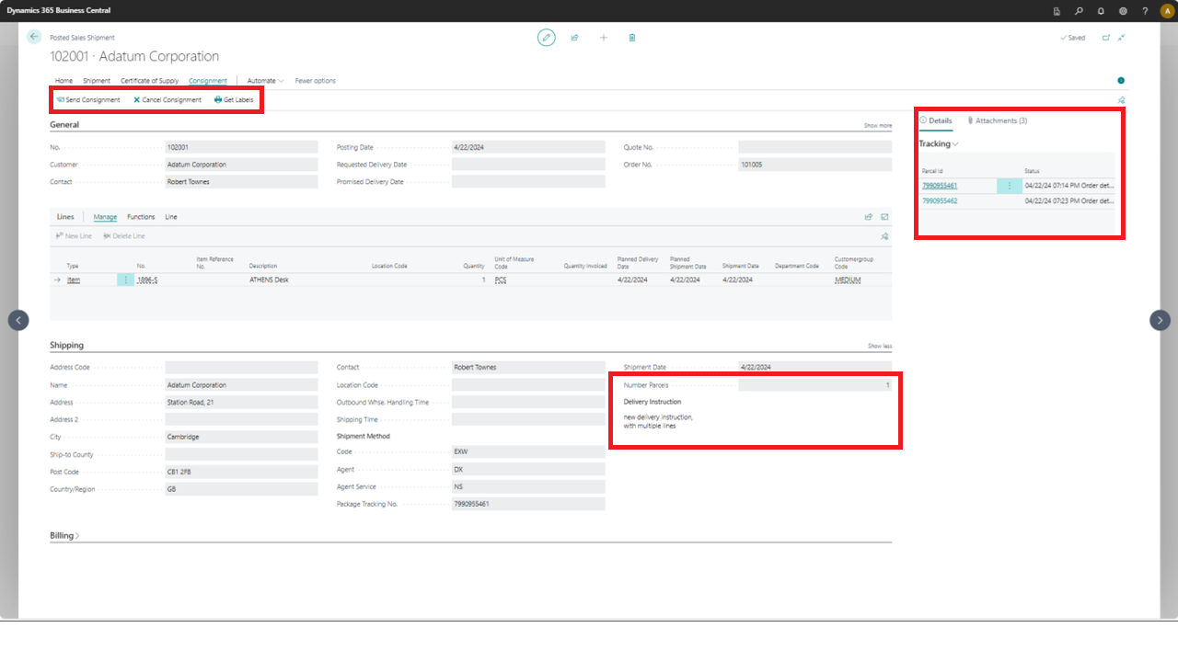Create a new record with the plus icon
The width and height of the screenshot is (1178, 662).
point(603,38)
